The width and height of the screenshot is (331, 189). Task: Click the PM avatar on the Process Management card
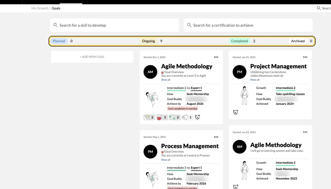click(150, 152)
